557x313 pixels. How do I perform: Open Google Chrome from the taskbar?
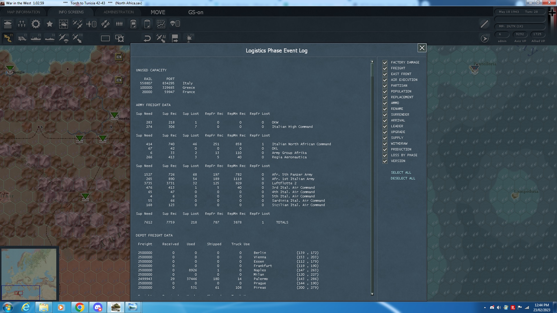coord(79,307)
